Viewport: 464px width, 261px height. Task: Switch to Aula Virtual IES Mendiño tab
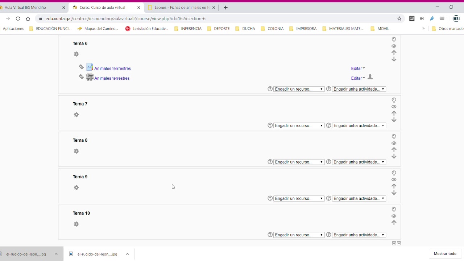(x=33, y=8)
